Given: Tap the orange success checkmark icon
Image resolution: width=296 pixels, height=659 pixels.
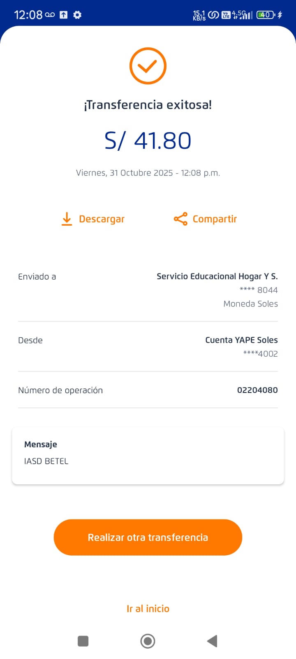Looking at the screenshot, I should tap(148, 66).
